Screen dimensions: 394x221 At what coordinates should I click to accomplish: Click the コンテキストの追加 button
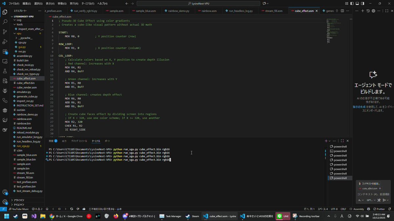[369, 183]
